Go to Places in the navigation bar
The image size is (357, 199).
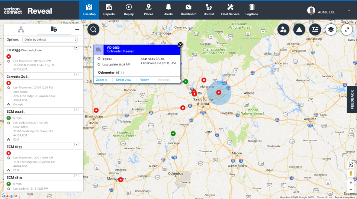click(148, 10)
